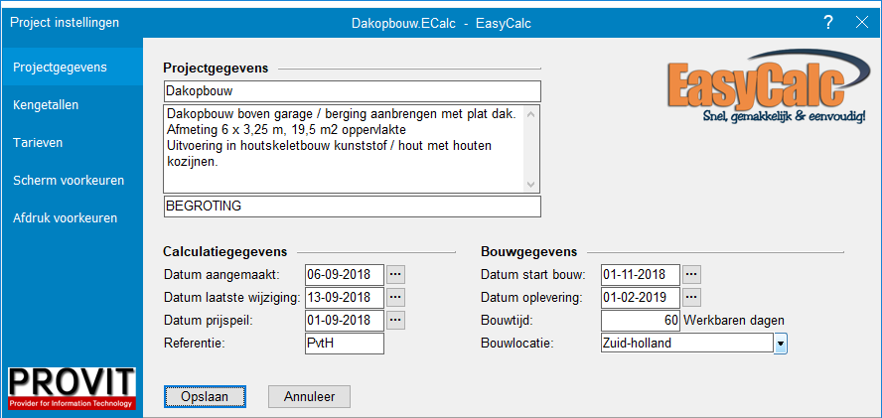The width and height of the screenshot is (882, 418).
Task: Go to Scherm voorkeuren
Action: [68, 180]
